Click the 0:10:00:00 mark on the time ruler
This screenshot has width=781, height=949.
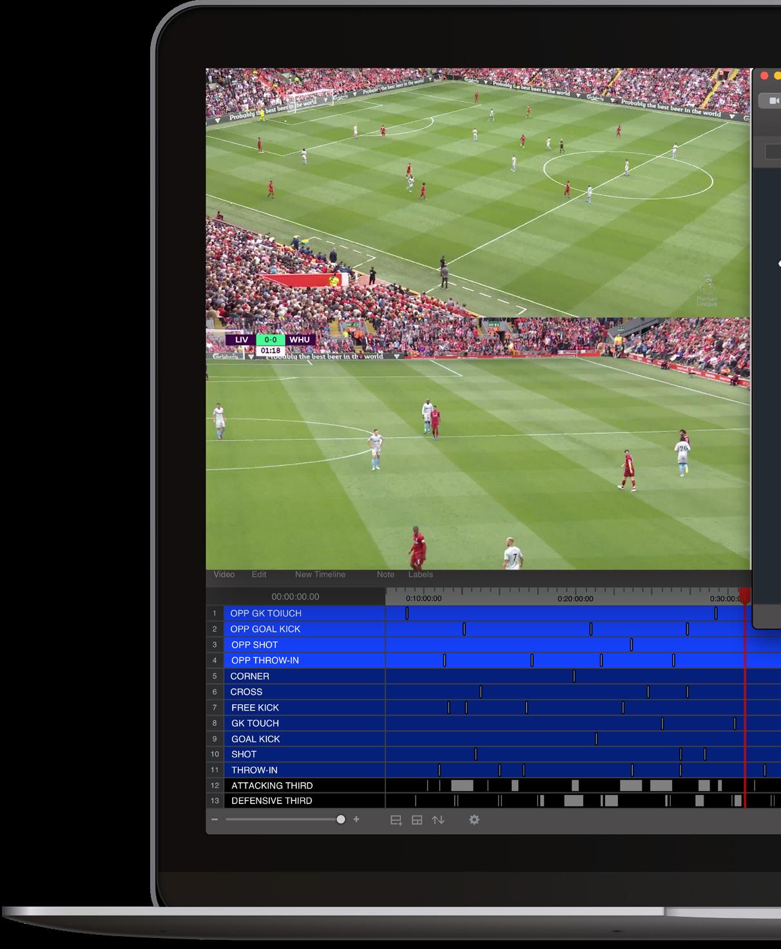point(424,599)
